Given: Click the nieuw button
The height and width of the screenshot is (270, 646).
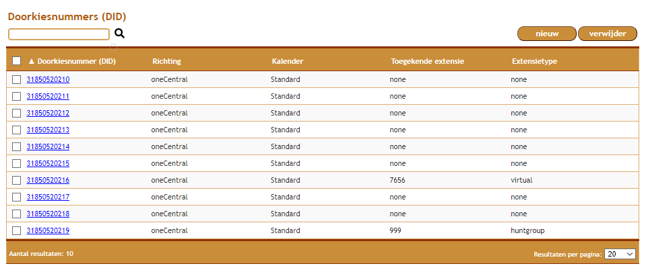Looking at the screenshot, I should [x=547, y=34].
